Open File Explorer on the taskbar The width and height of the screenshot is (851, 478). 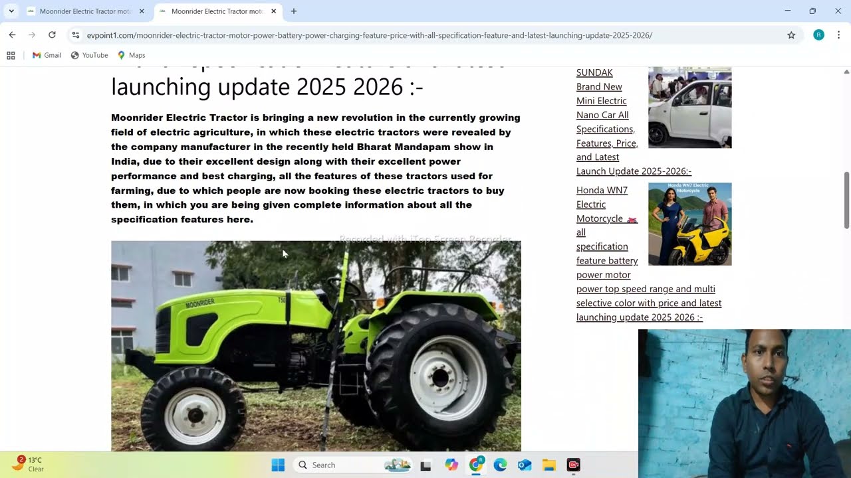click(x=549, y=465)
